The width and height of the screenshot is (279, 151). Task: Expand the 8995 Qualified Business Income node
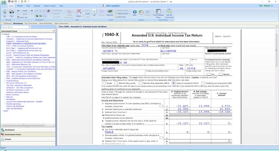[x=5, y=78]
